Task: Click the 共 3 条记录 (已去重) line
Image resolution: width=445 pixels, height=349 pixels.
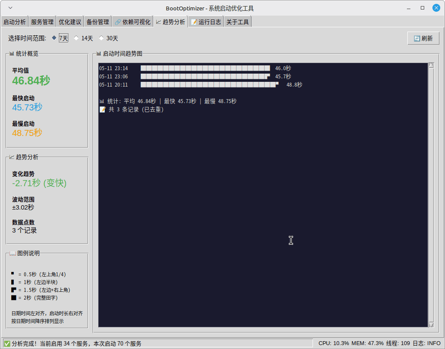Action: coord(136,109)
